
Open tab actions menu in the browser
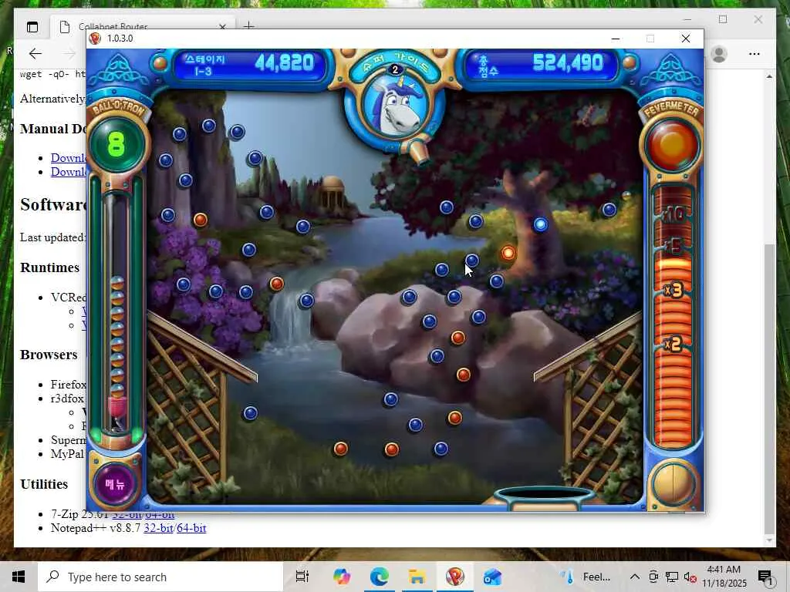pyautogui.click(x=32, y=27)
